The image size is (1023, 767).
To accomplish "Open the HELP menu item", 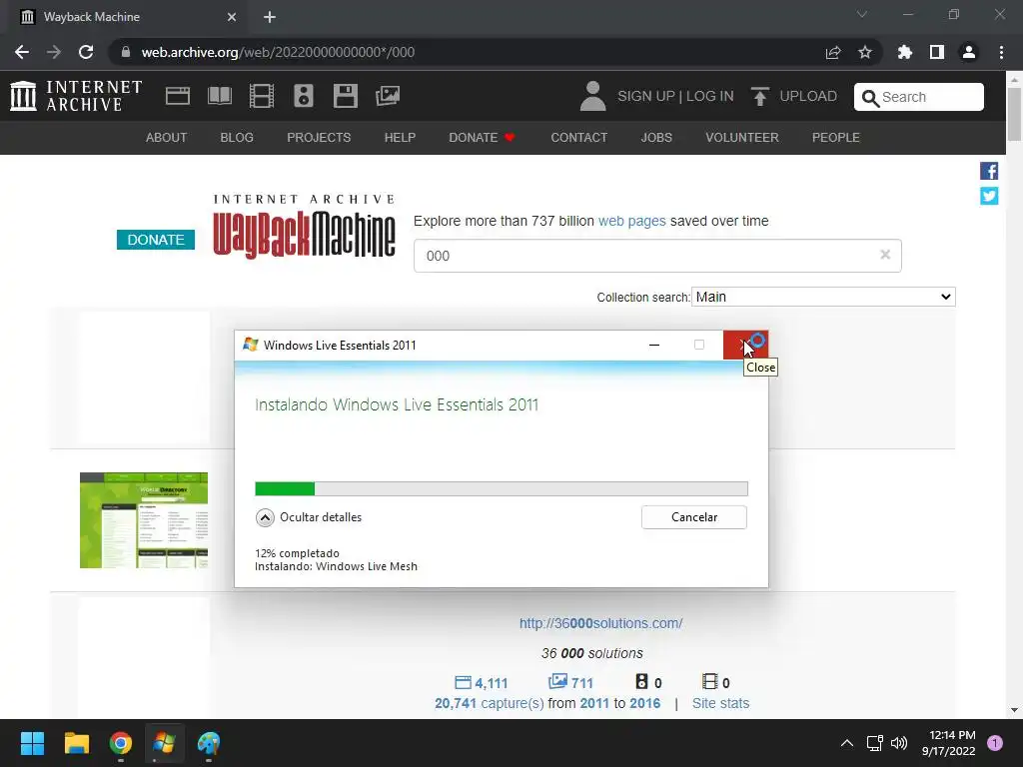I will [x=400, y=138].
